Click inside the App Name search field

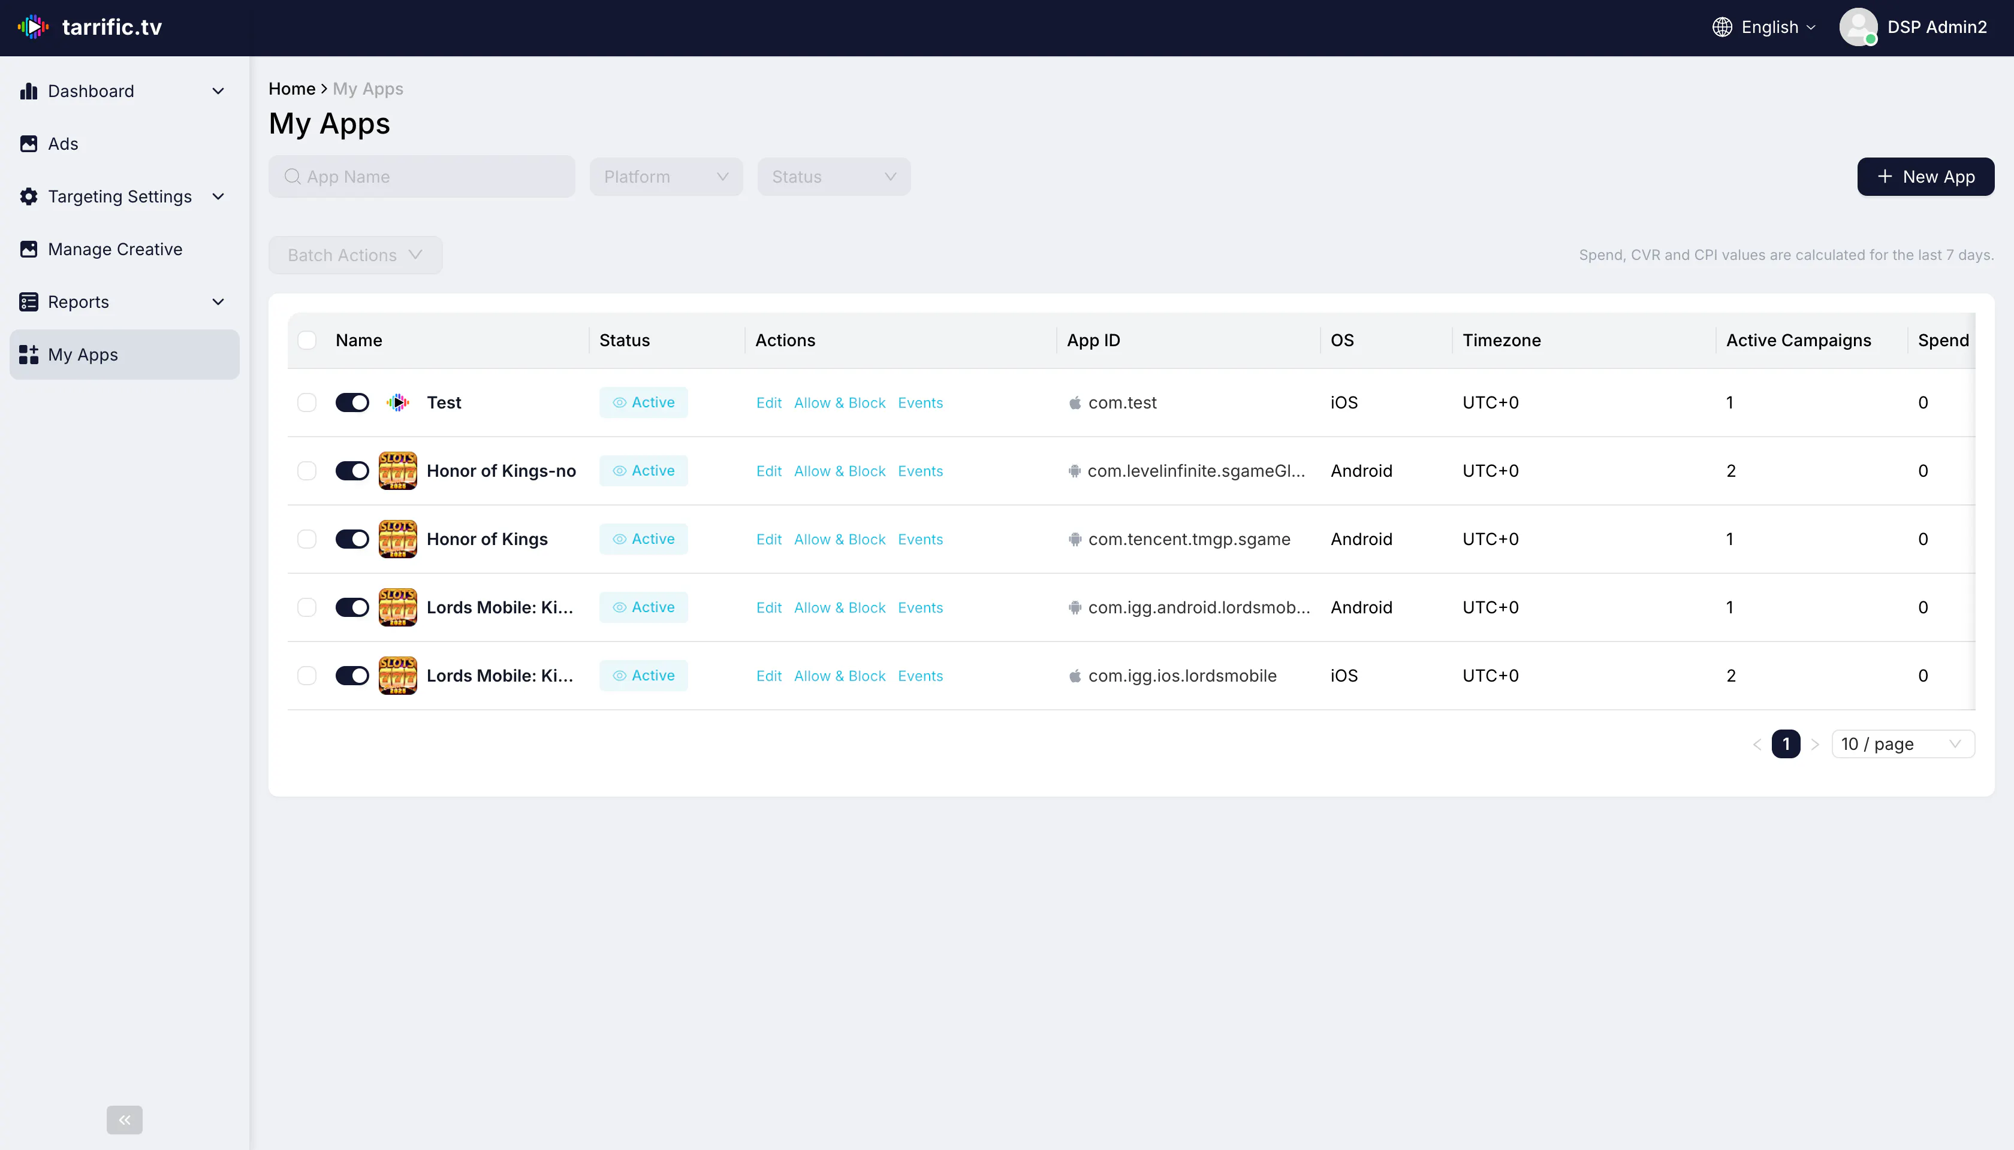(x=421, y=177)
